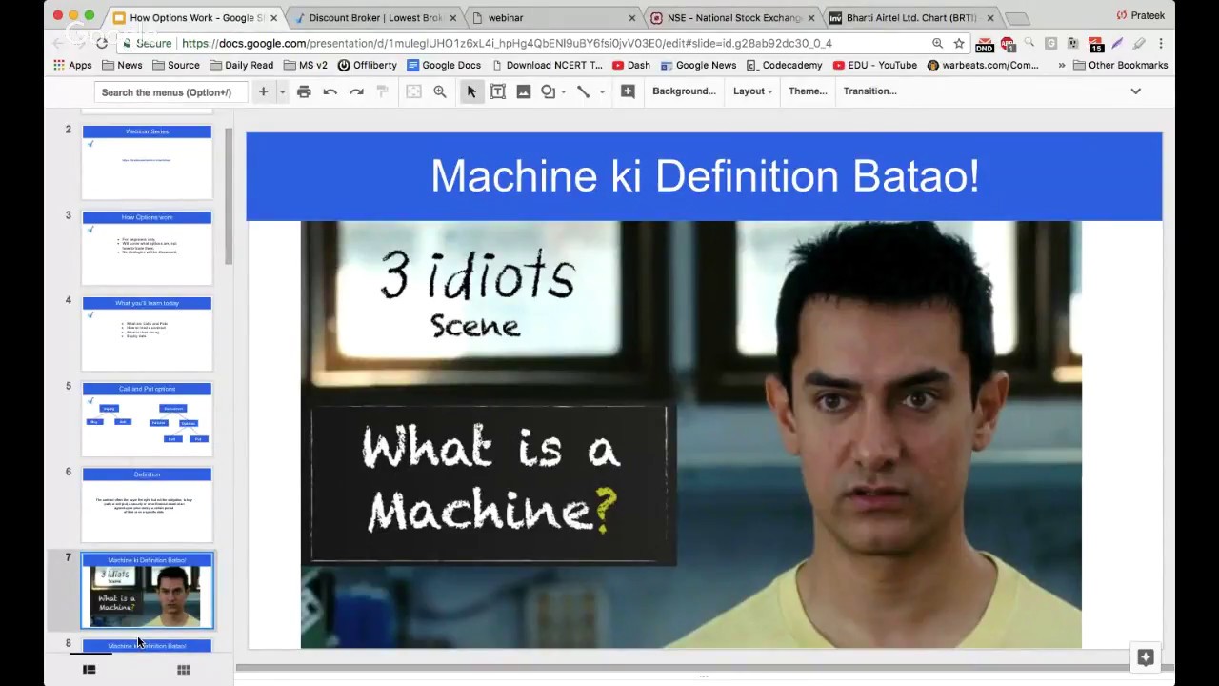Open the Theme panel button
Viewport: 1219px width, 686px height.
coord(808,91)
